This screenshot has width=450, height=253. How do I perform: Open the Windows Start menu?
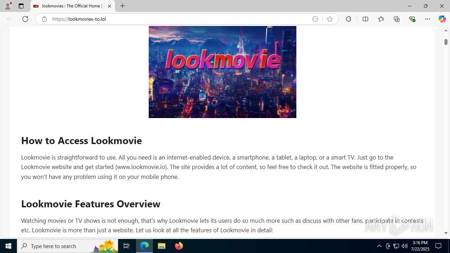click(x=8, y=246)
